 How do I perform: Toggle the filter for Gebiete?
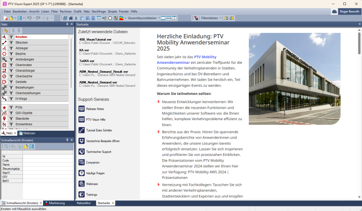point(11,82)
